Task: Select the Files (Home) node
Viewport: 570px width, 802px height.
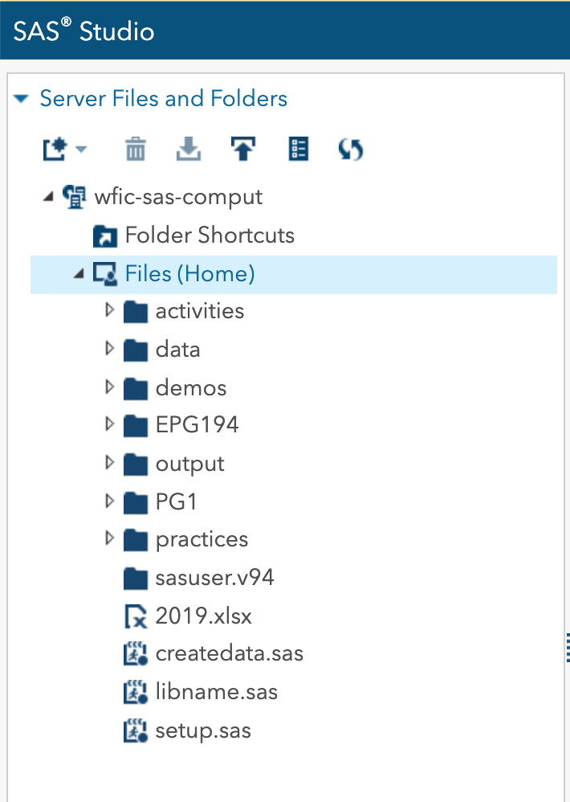Action: click(x=189, y=274)
